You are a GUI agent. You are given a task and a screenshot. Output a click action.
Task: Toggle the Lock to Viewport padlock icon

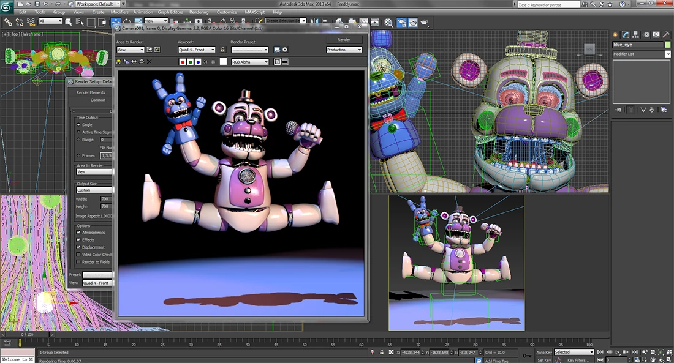coord(222,50)
